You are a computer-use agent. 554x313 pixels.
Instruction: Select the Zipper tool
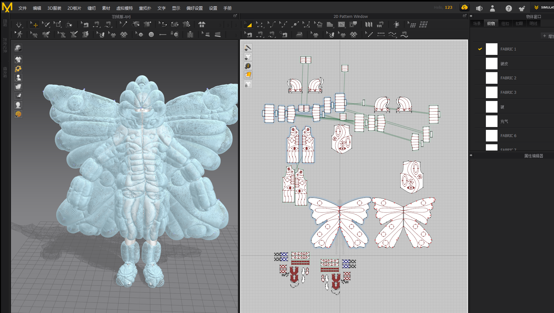point(191,34)
